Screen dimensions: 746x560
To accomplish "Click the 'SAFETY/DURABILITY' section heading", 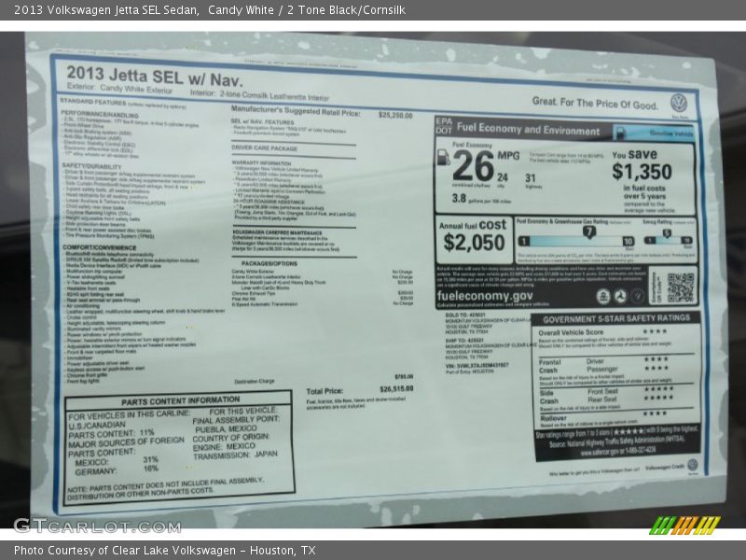I will coord(91,166).
